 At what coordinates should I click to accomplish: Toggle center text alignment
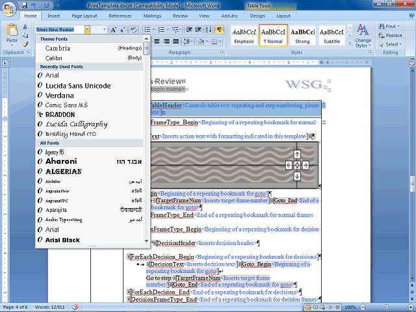click(157, 41)
